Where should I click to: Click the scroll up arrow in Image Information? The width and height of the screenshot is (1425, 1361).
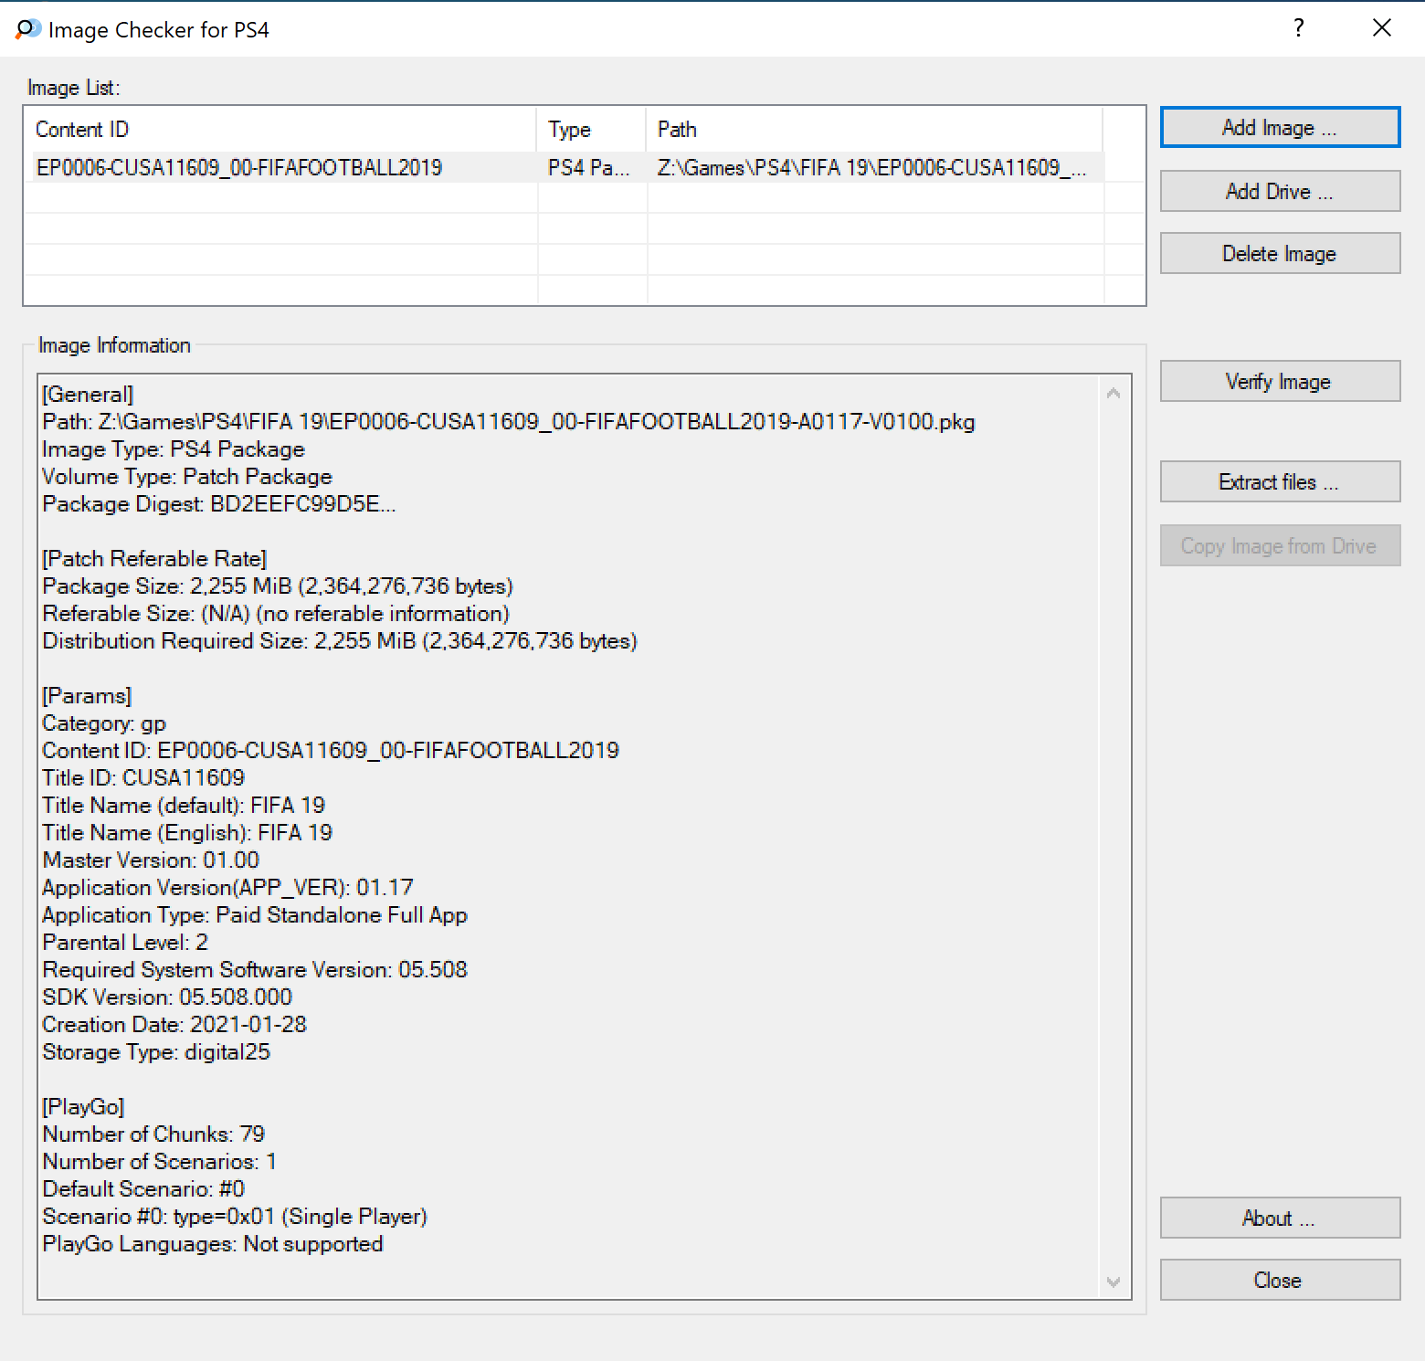pyautogui.click(x=1114, y=393)
